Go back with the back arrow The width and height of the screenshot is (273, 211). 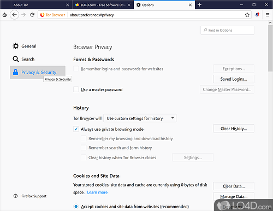pyautogui.click(x=15, y=15)
